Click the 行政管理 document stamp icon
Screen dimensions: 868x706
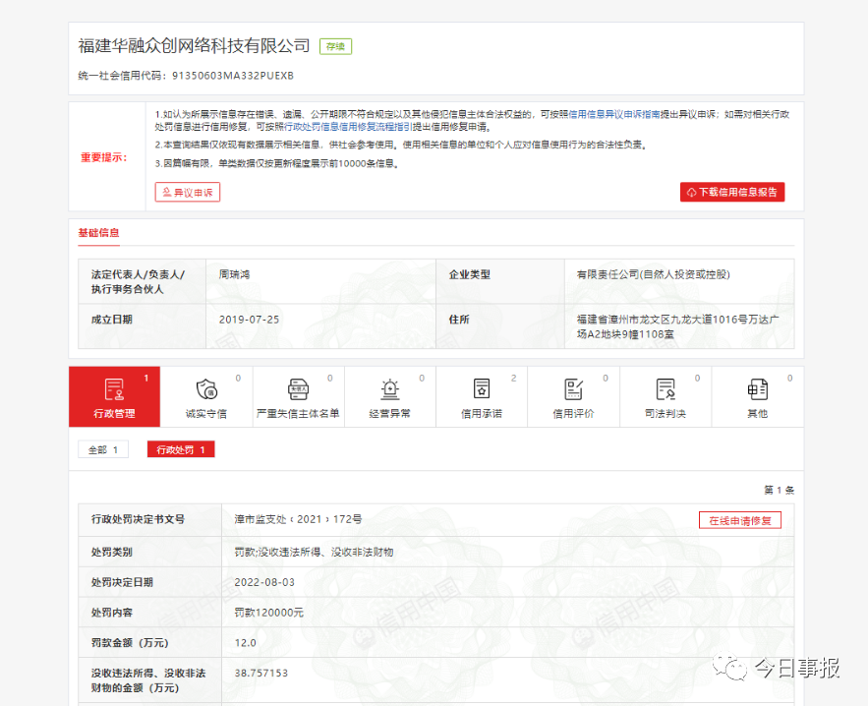tap(114, 389)
